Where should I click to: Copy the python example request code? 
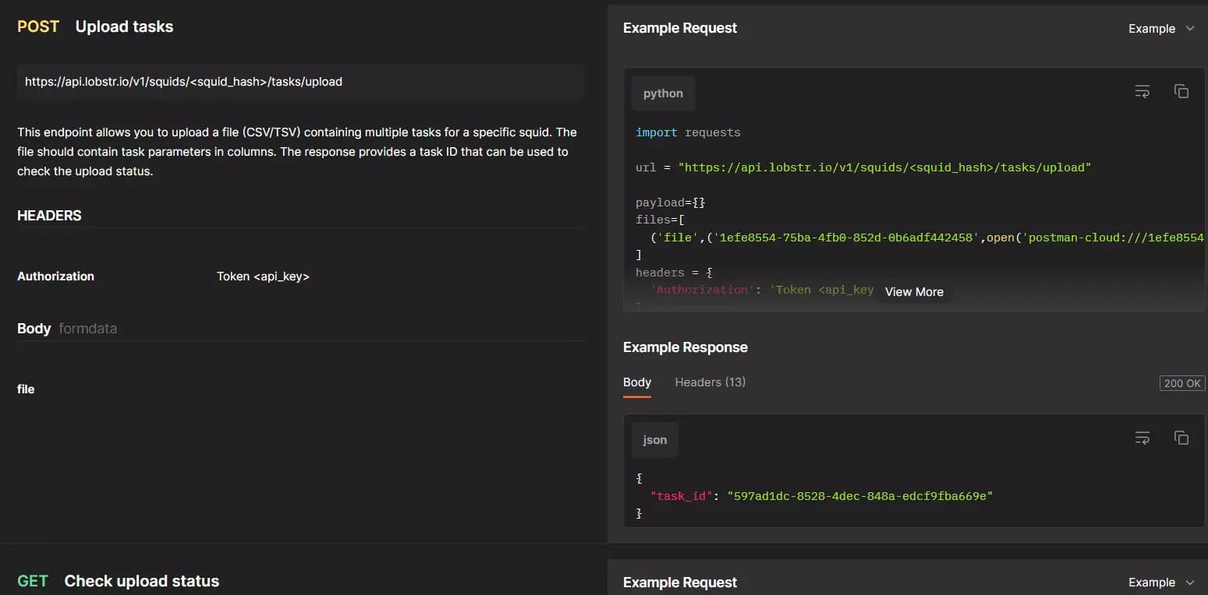[1181, 92]
